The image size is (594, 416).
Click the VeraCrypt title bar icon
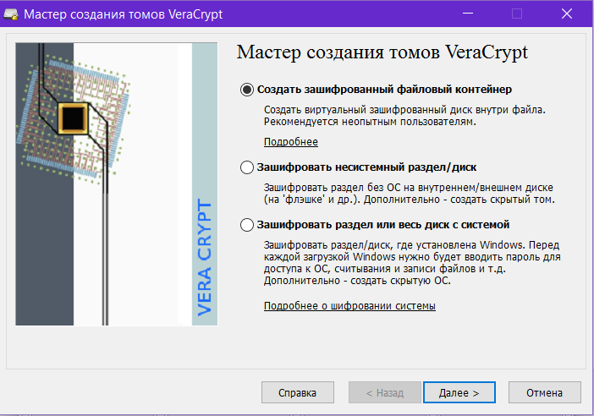[11, 14]
